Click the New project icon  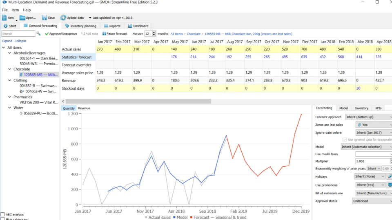[x=4, y=18]
